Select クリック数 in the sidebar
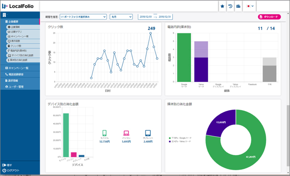This screenshot has width=290, height=176. point(23,46)
